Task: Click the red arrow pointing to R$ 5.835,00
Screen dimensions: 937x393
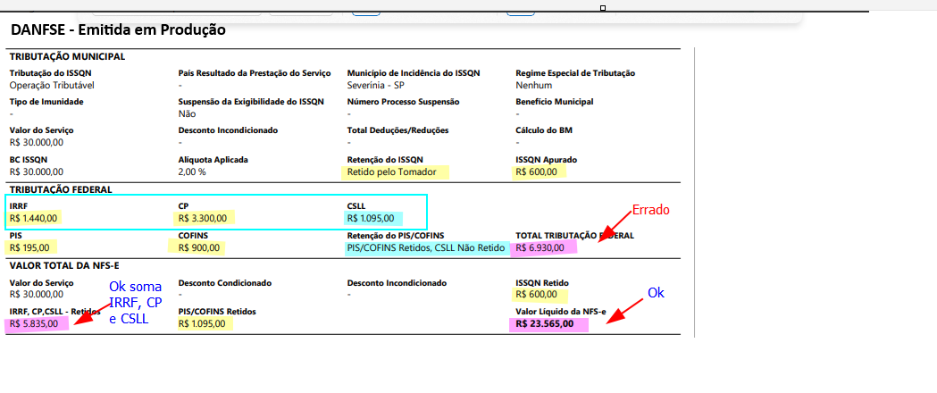Action: click(x=93, y=312)
